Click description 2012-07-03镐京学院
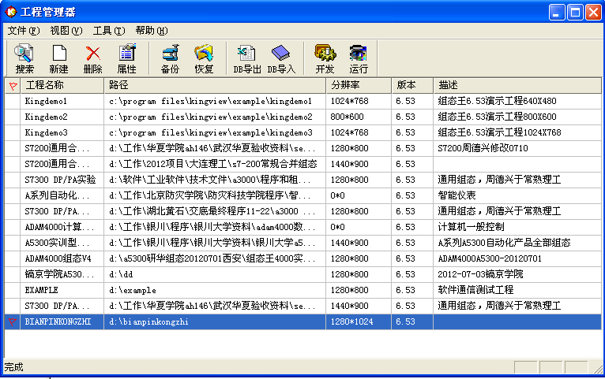Viewport: 605px width, 379px height. [480, 274]
